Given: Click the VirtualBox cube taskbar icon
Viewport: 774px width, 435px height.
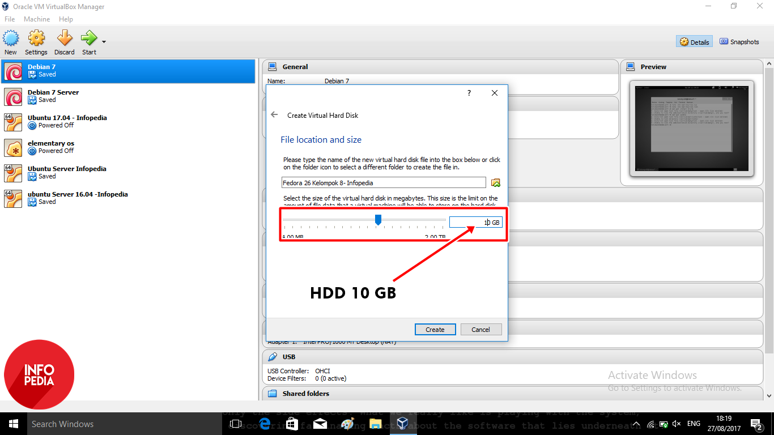Looking at the screenshot, I should pos(402,424).
